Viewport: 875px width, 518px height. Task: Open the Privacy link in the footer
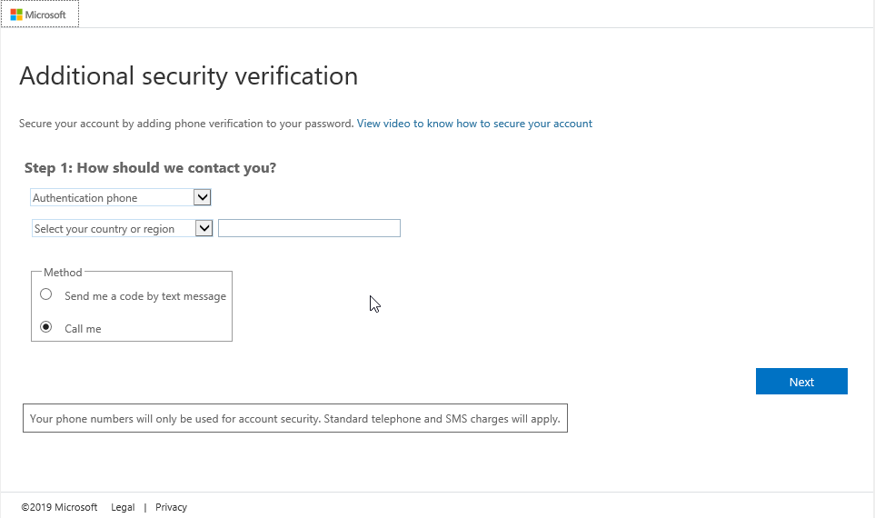coord(171,507)
